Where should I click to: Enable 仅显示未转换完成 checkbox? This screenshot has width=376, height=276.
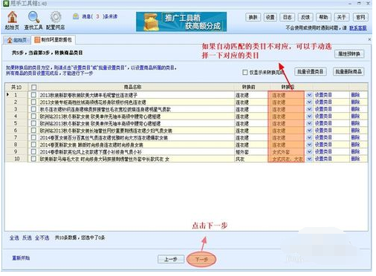(245, 72)
